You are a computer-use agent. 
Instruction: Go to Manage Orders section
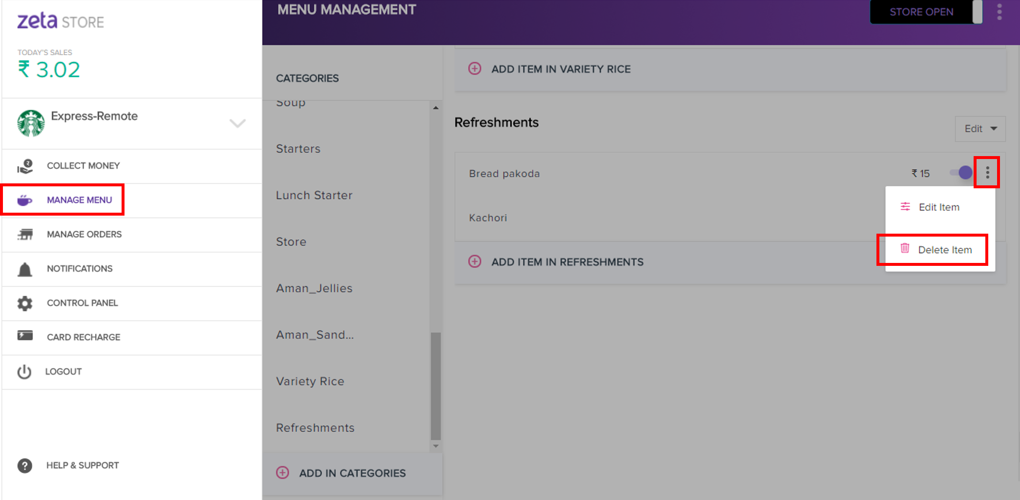pyautogui.click(x=132, y=235)
